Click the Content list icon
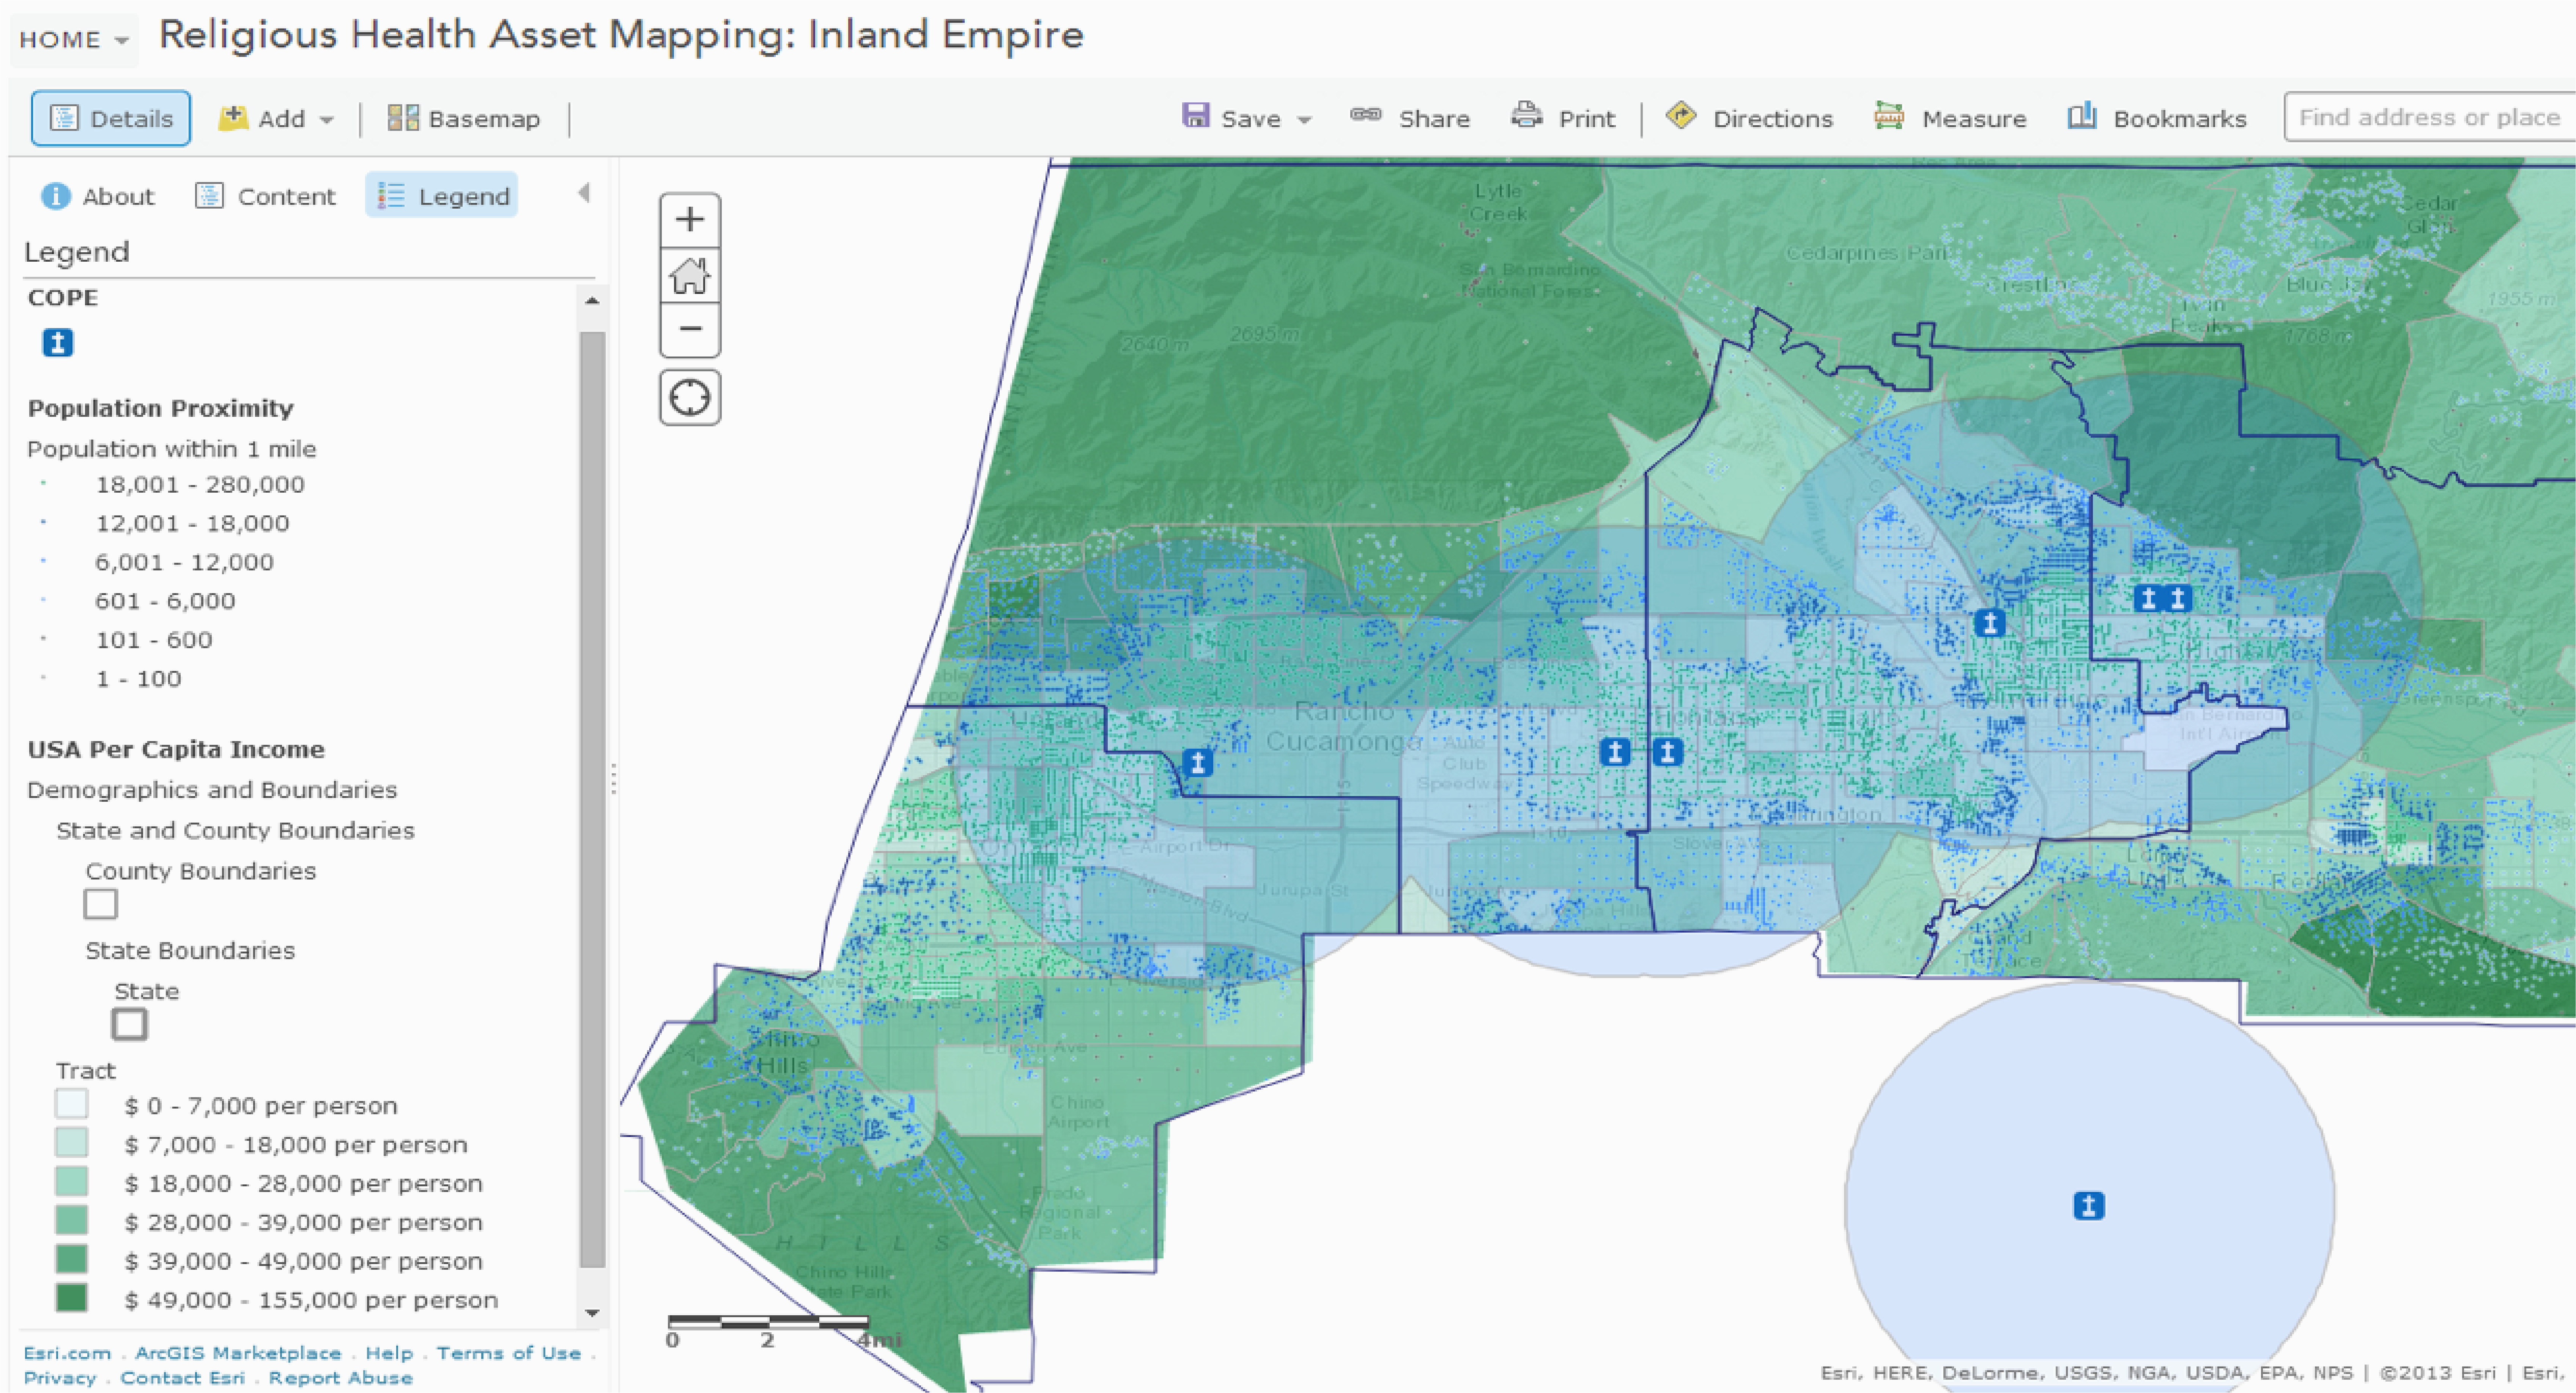The height and width of the screenshot is (1393, 2576). click(x=209, y=195)
